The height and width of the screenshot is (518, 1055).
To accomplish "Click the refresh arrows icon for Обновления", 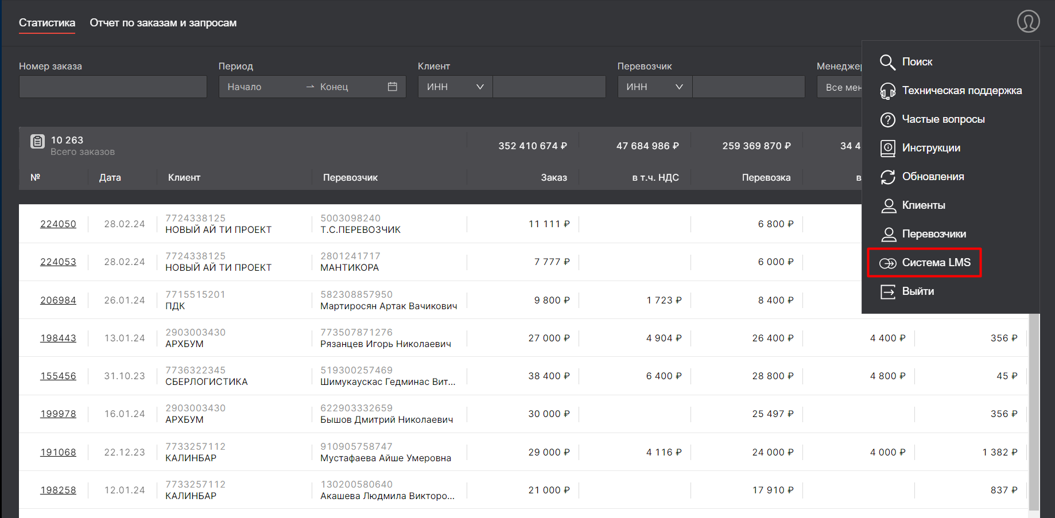I will [887, 177].
